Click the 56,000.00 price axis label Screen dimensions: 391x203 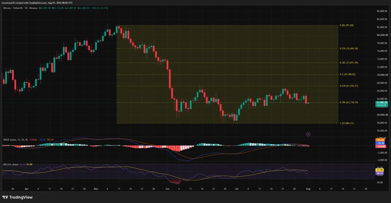tap(382, 131)
